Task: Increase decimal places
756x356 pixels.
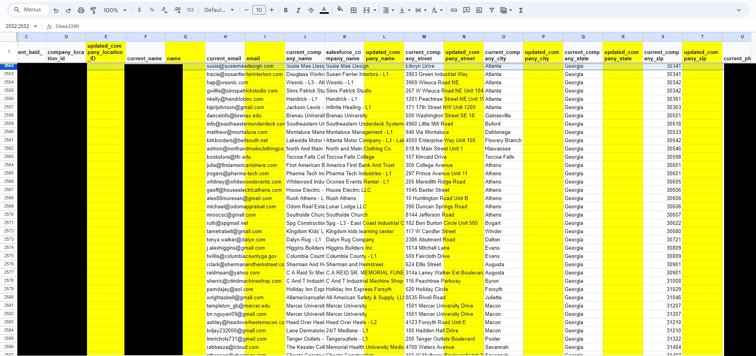Action: click(x=177, y=10)
